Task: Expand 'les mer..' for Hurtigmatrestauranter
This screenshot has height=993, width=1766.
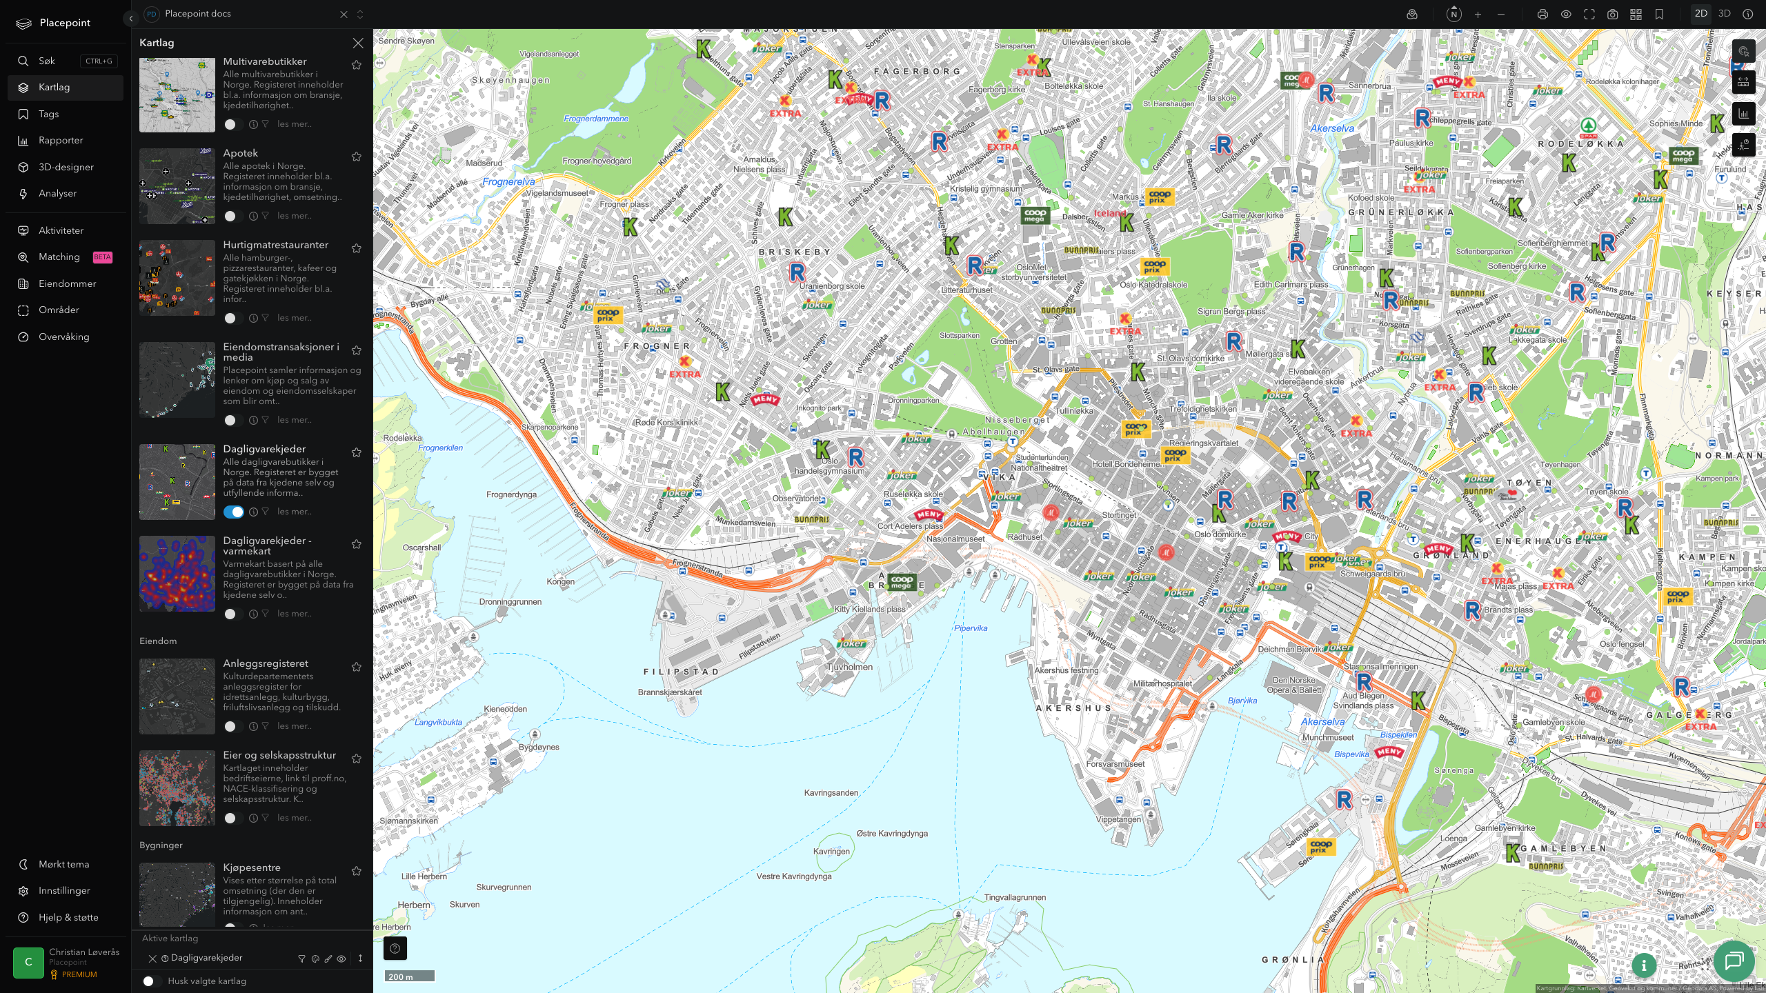Action: click(295, 318)
